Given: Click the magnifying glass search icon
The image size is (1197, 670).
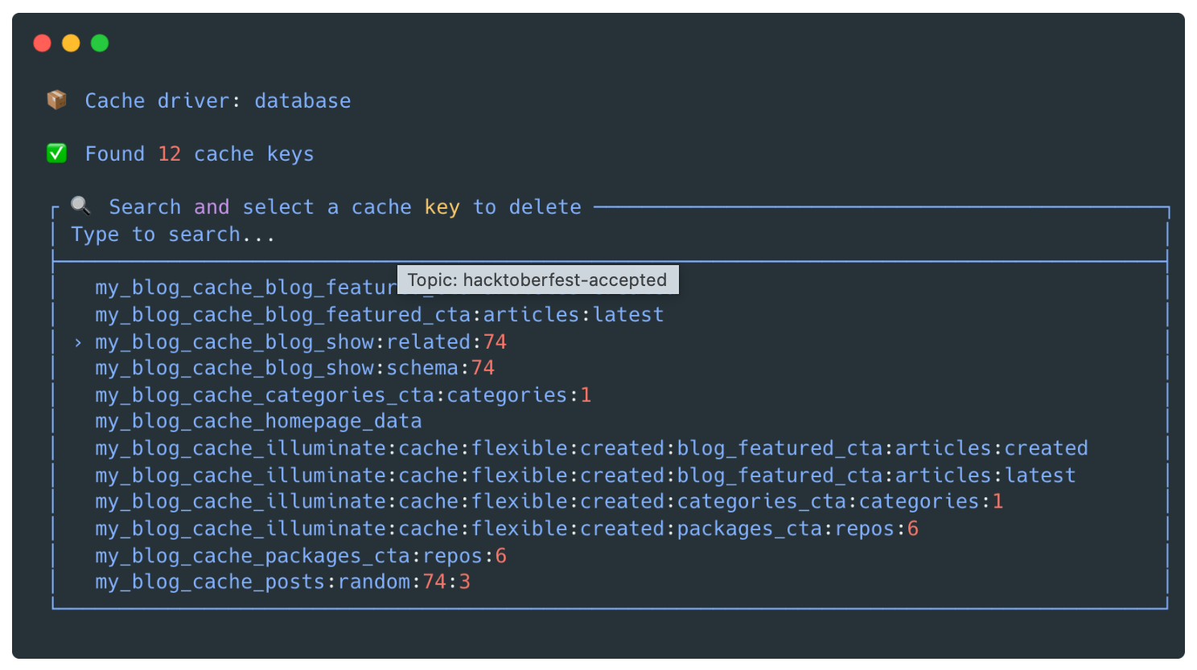Looking at the screenshot, I should coord(80,206).
